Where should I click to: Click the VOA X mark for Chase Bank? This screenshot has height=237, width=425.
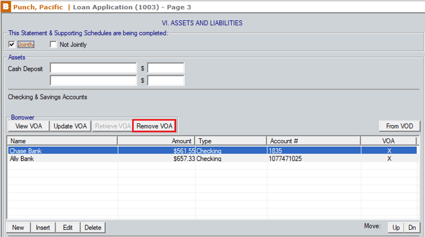tap(389, 151)
